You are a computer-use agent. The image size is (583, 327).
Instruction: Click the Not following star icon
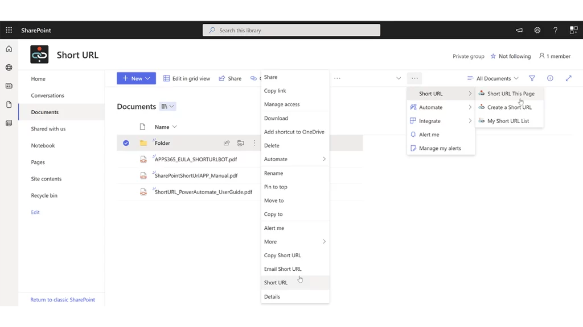[x=493, y=56]
